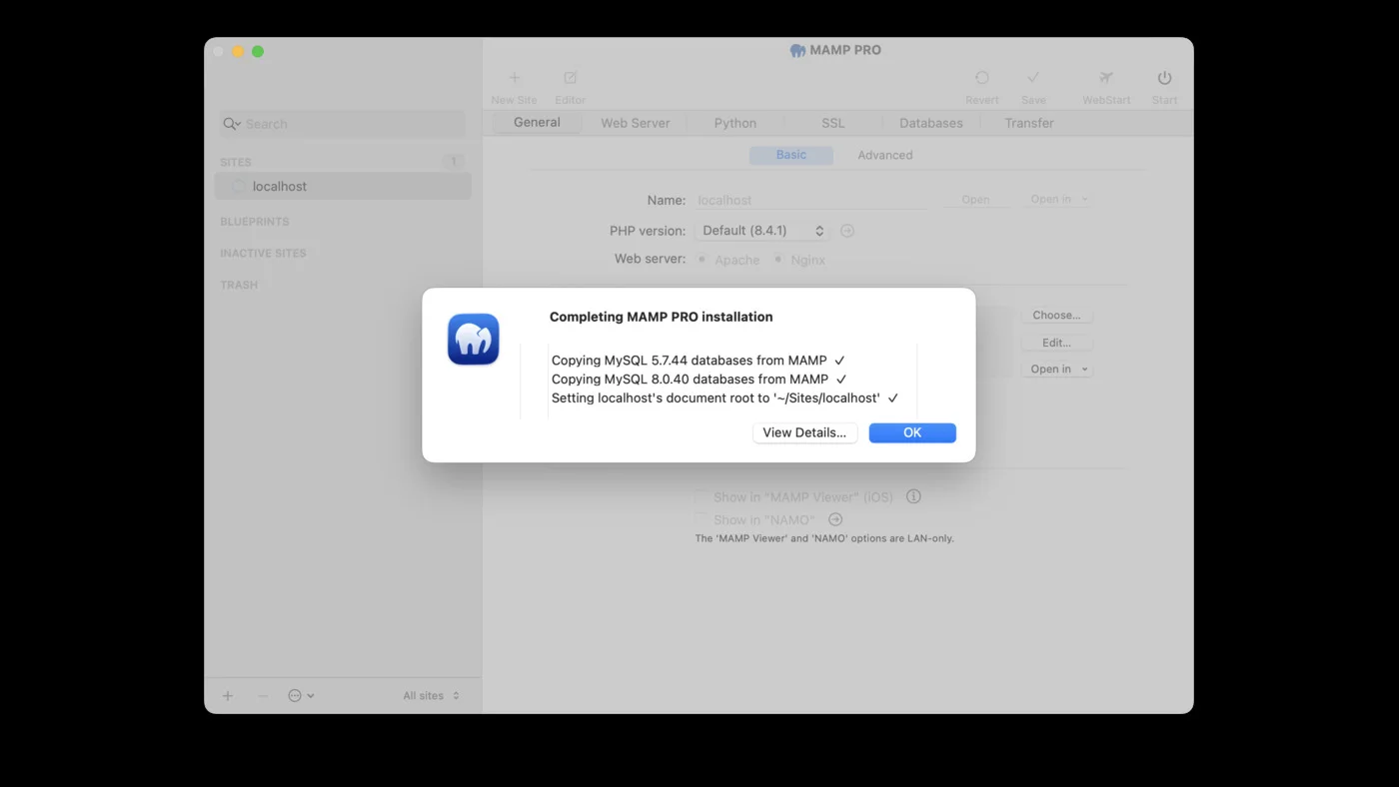The width and height of the screenshot is (1399, 787).
Task: Go to the Transfer tab
Action: coord(1029,123)
